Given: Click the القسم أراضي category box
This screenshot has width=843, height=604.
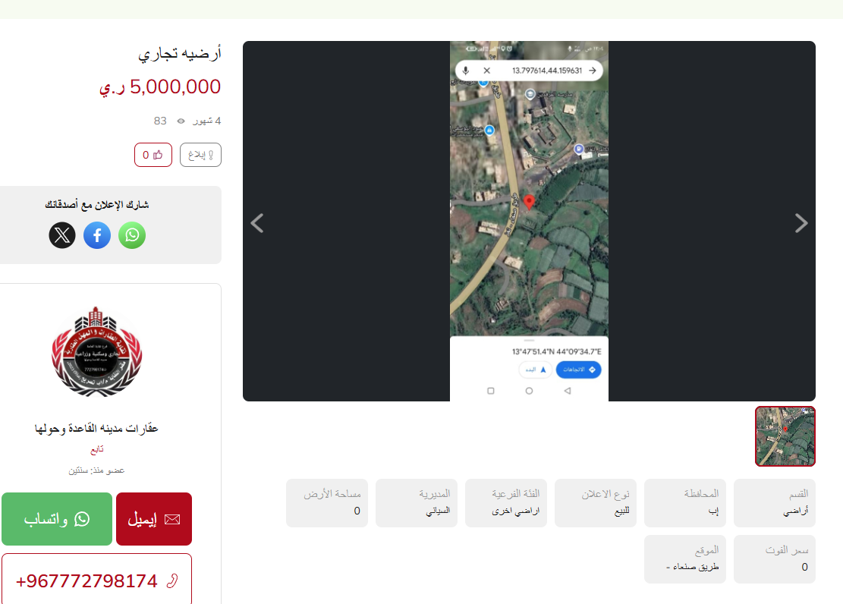Looking at the screenshot, I should (774, 503).
